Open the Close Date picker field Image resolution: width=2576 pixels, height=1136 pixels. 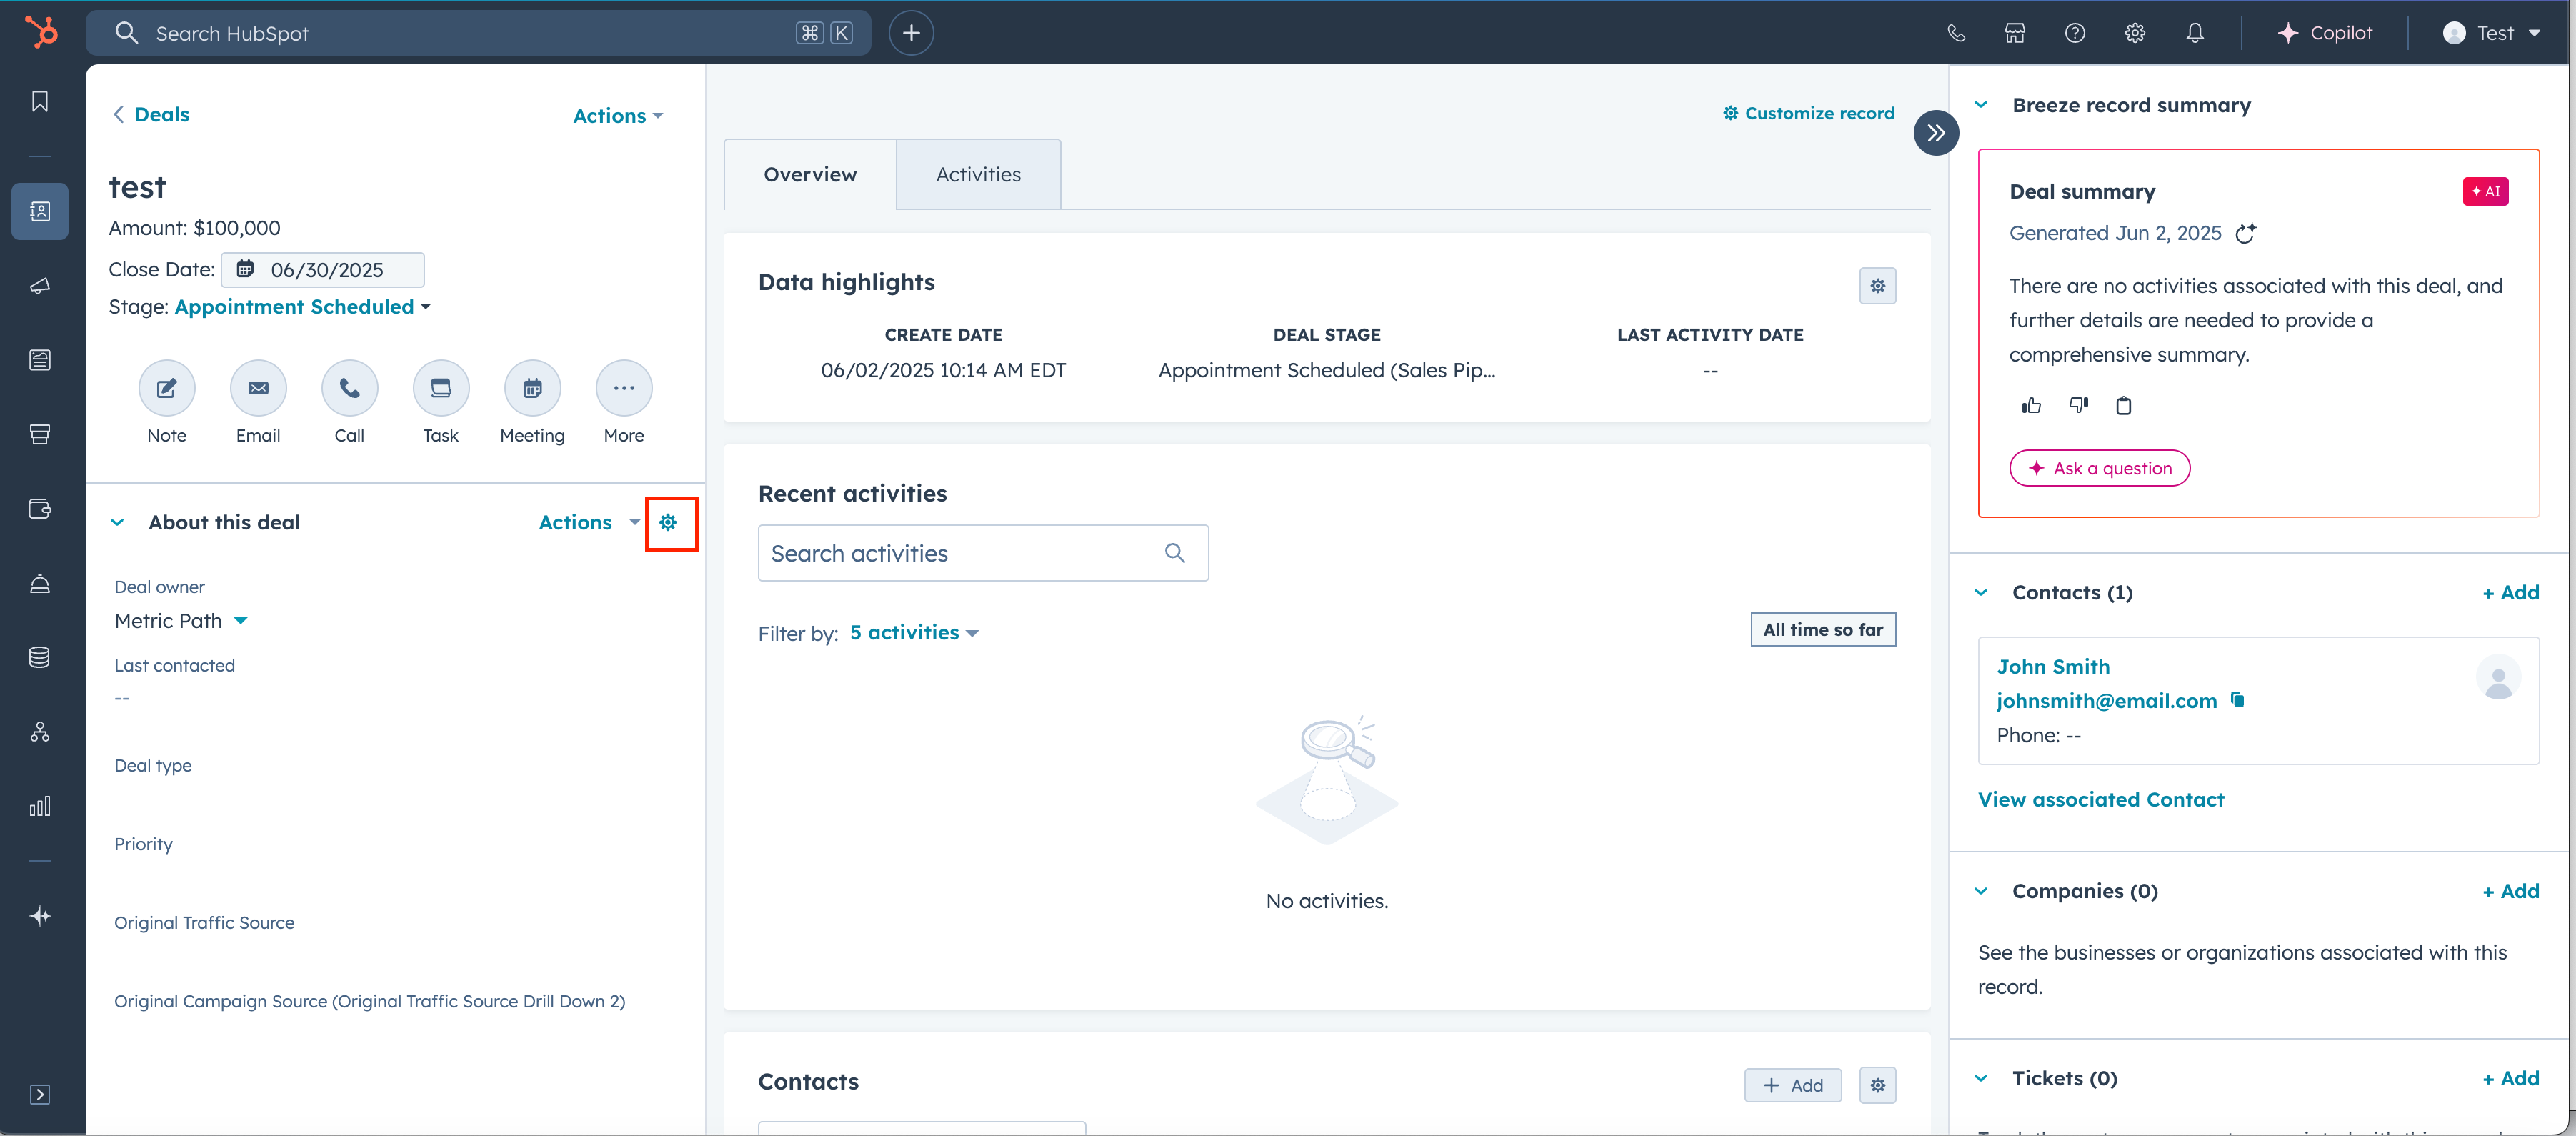[x=322, y=270]
